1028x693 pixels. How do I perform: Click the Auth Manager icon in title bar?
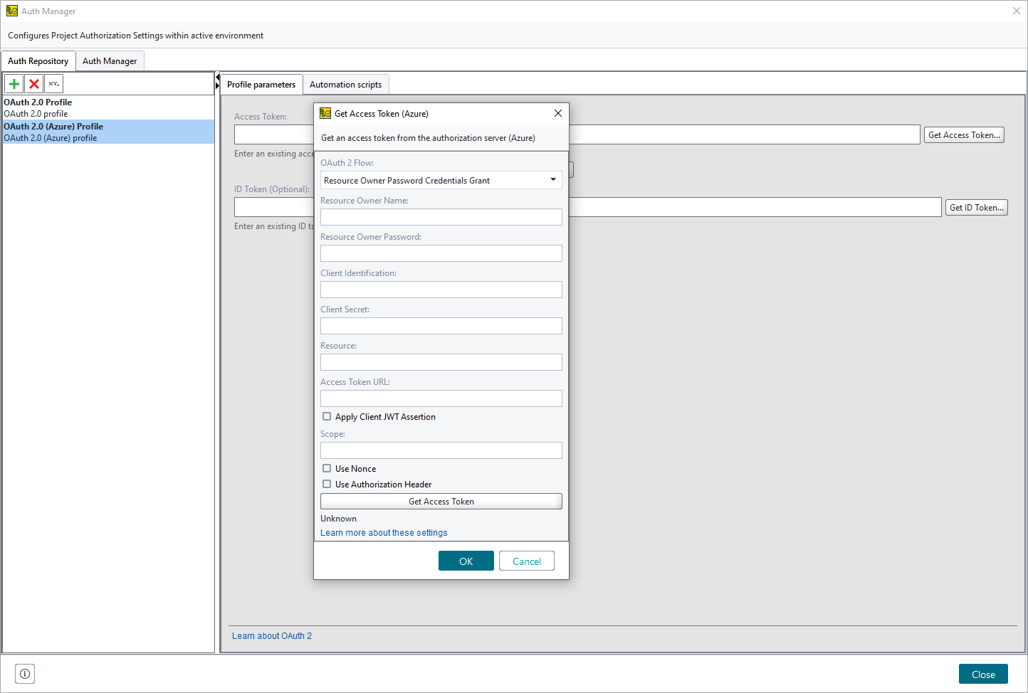point(11,11)
